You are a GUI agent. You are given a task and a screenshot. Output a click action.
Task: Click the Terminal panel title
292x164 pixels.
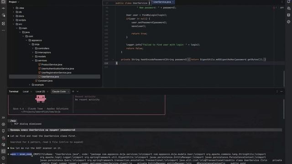[14, 92]
